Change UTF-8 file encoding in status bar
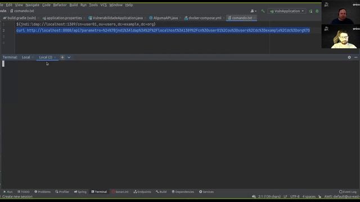 click(x=295, y=196)
